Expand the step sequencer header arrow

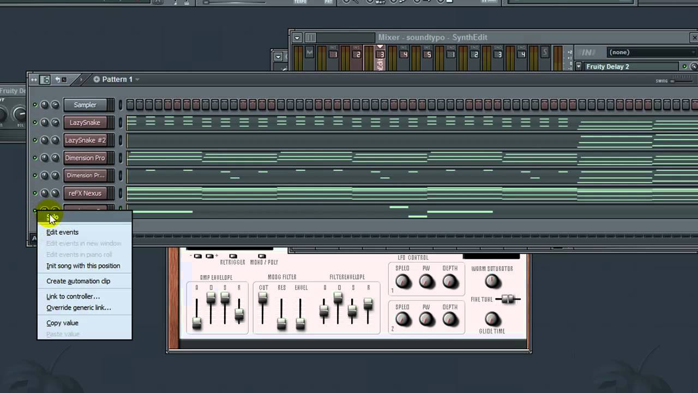81,80
